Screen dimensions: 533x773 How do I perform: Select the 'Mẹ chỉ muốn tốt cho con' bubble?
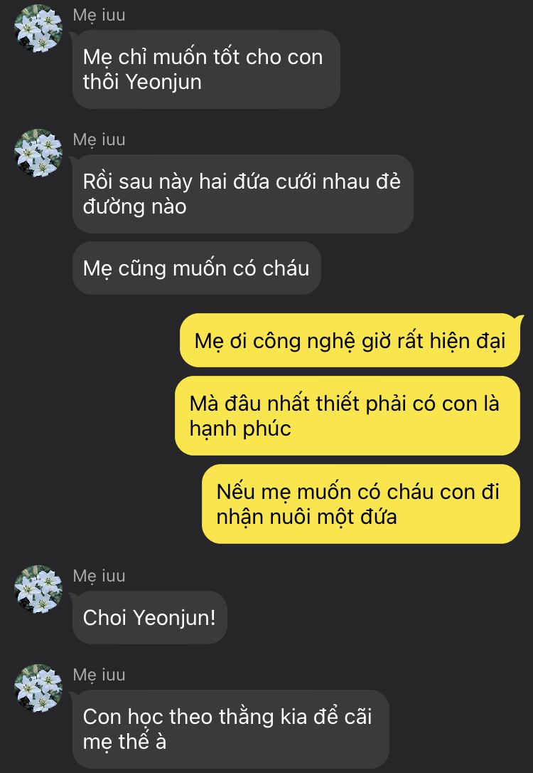(x=206, y=70)
